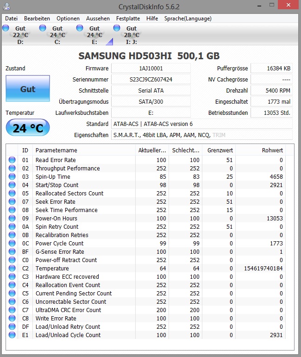Screen dimensions: 301x357
Task: Click status orb for Throughput Performance
Action: click(x=12, y=168)
